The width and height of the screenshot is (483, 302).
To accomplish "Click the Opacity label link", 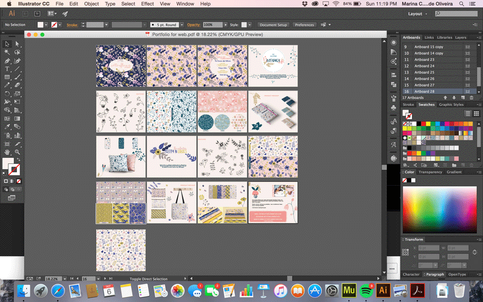I will tap(193, 25).
